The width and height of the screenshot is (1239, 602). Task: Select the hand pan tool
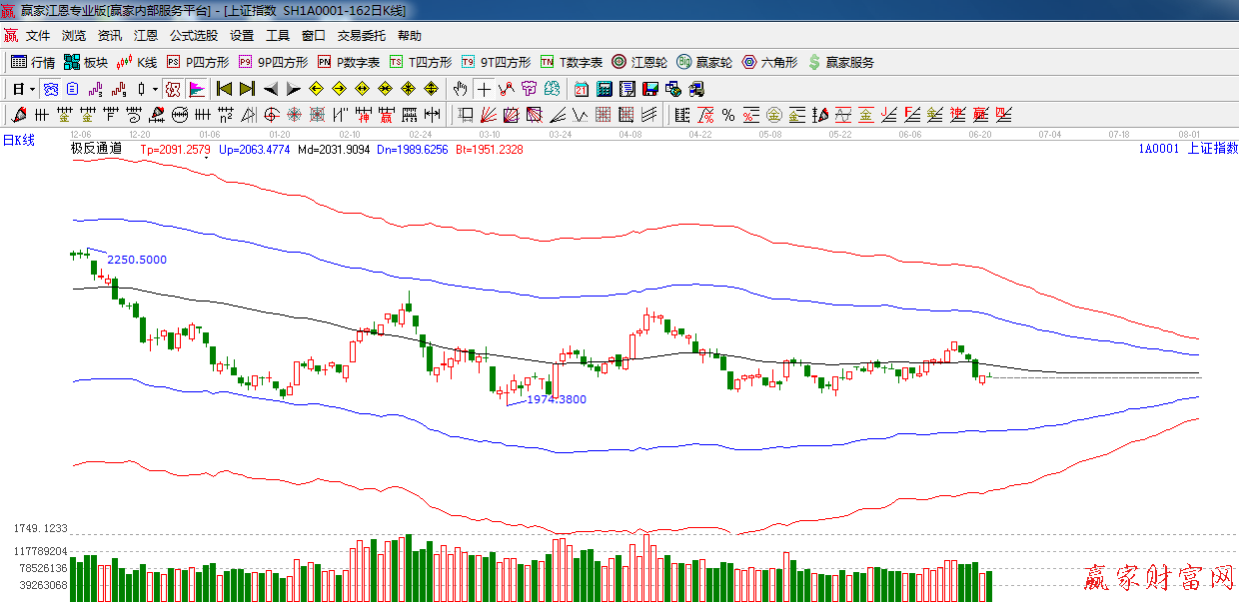[x=460, y=89]
